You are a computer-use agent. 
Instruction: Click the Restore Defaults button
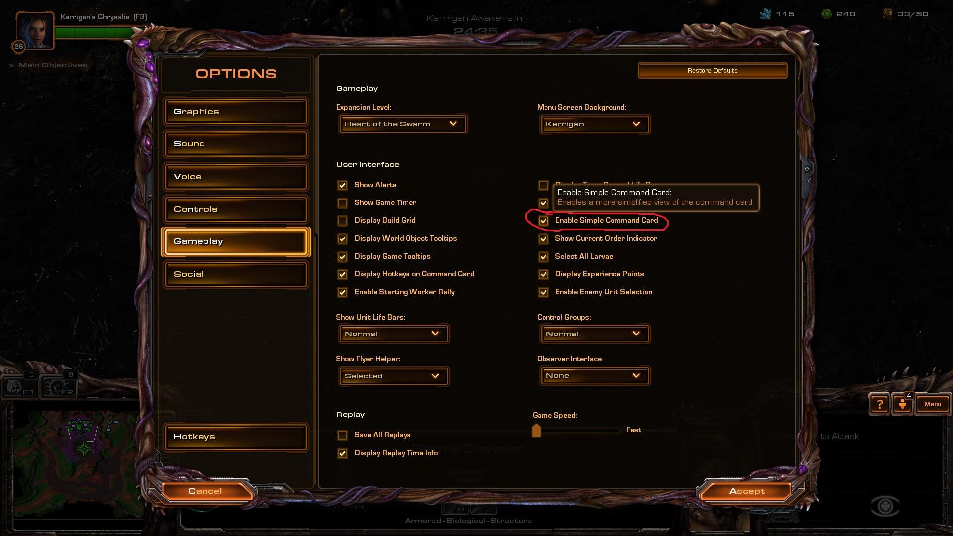[712, 70]
